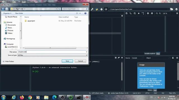Open Documents library in navigation pane
Screen dimensions: 179x100
(x=11, y=25)
